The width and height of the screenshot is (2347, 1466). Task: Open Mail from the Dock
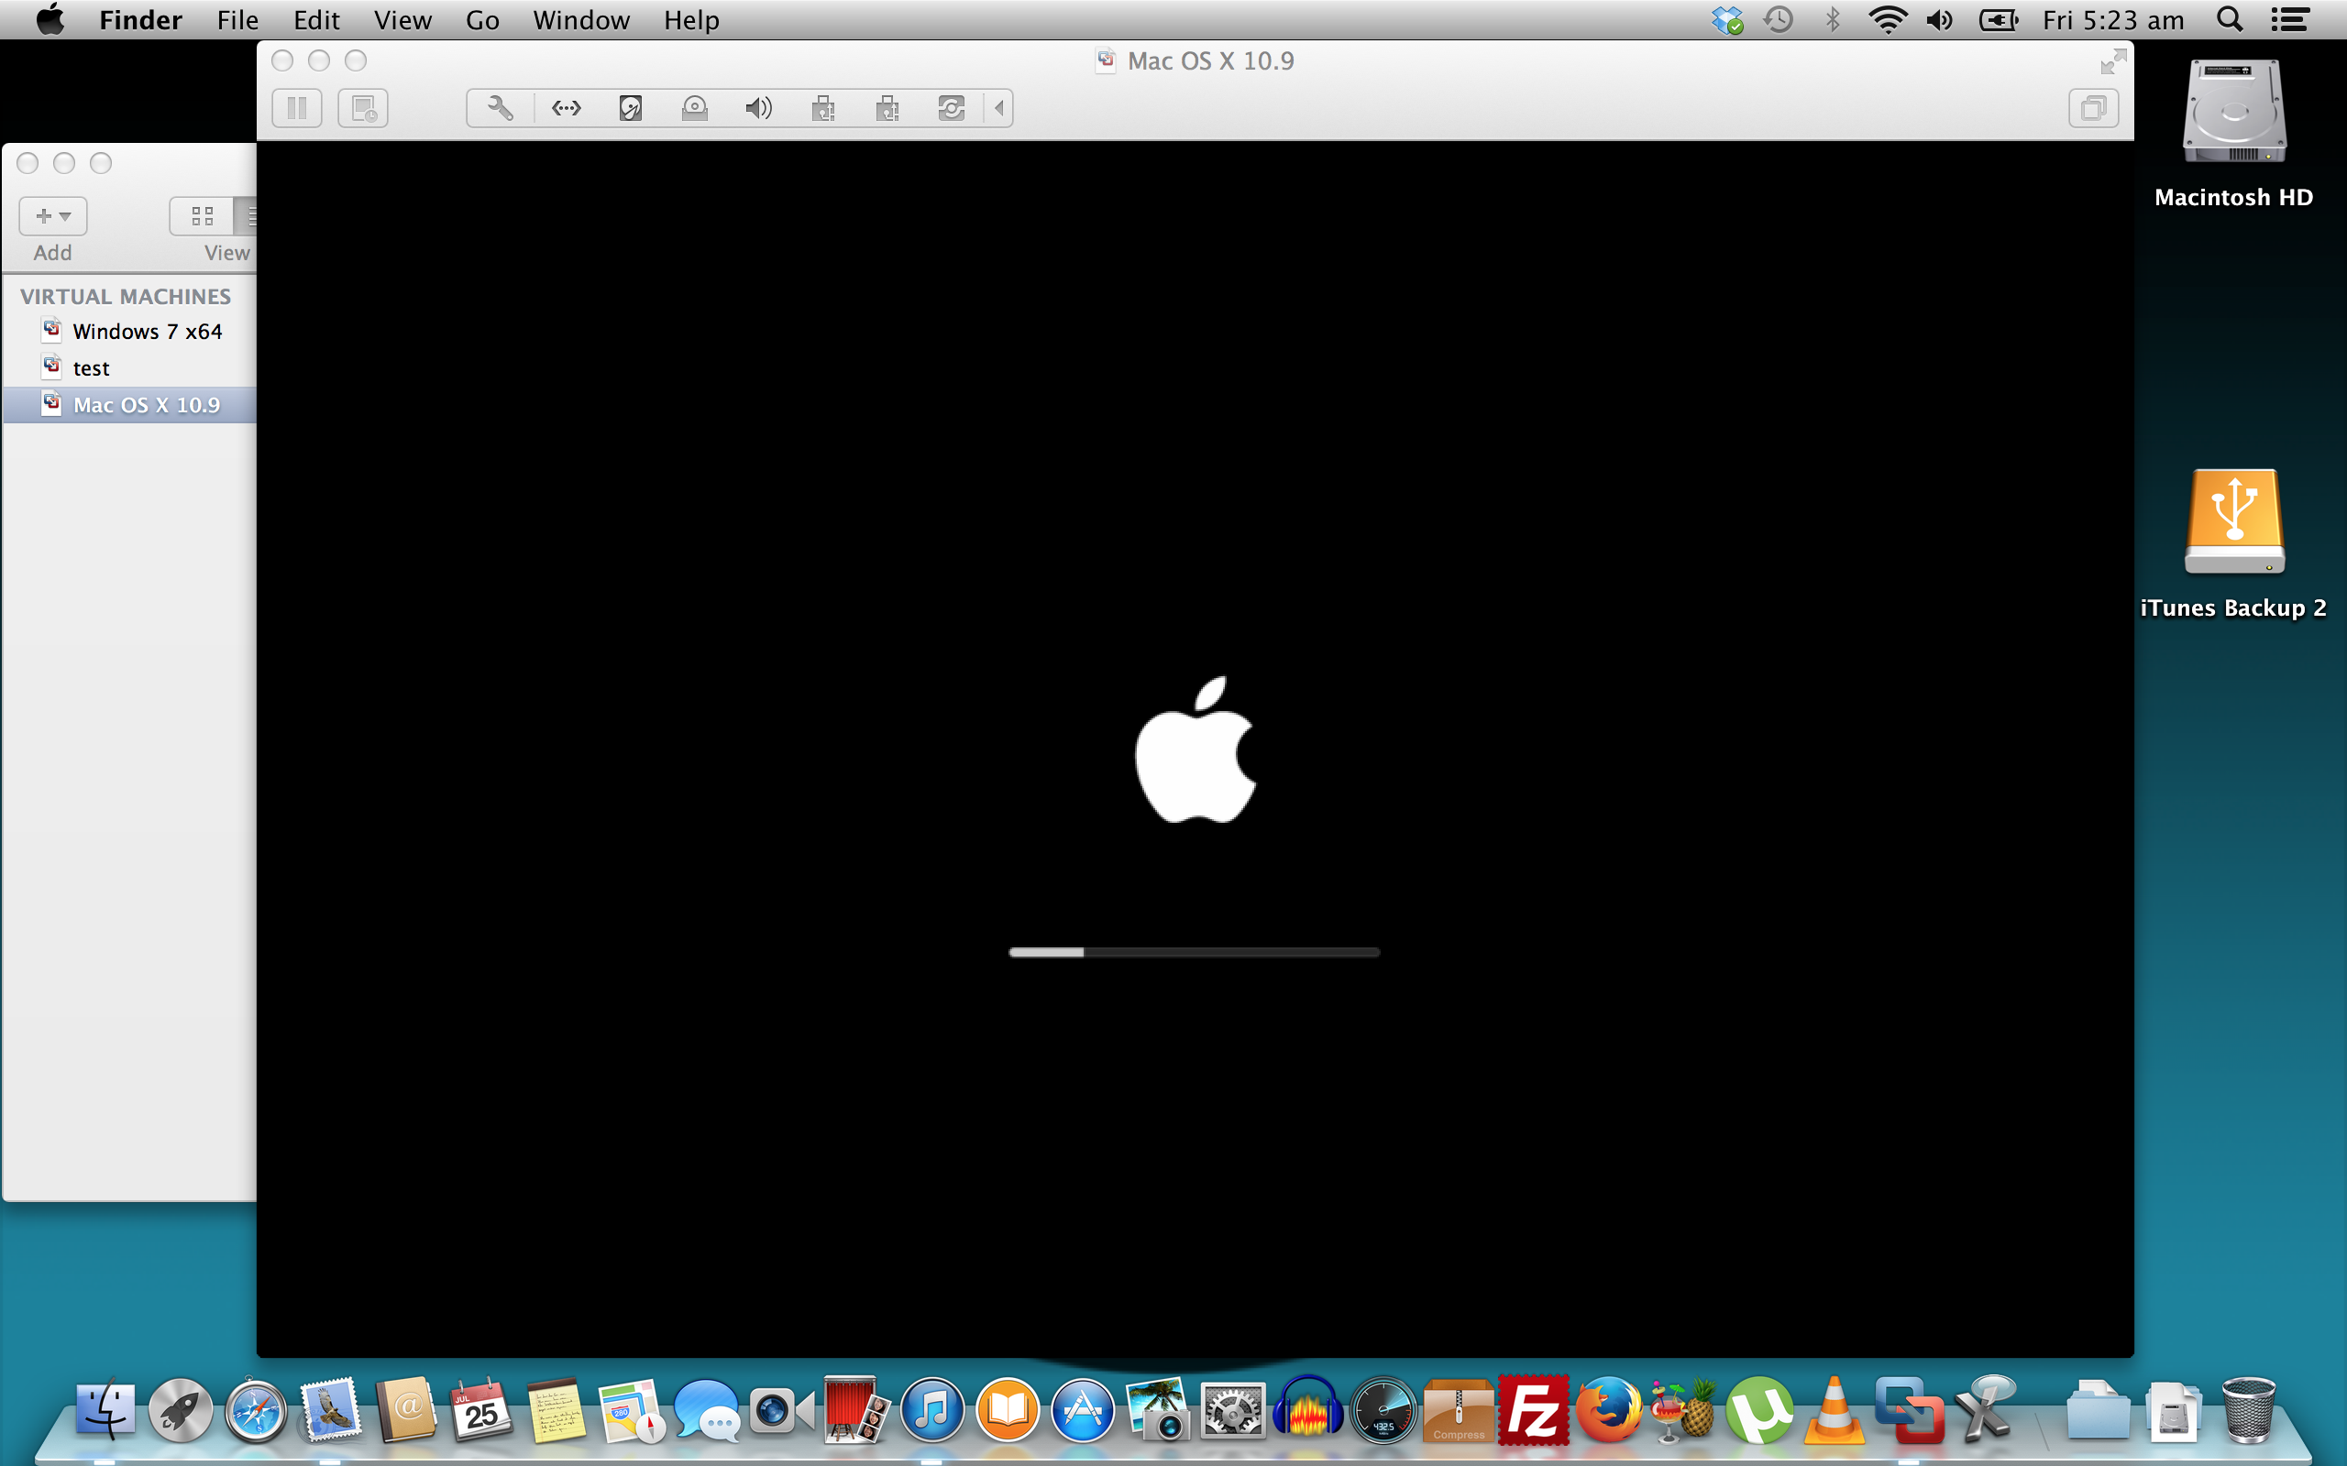(331, 1410)
